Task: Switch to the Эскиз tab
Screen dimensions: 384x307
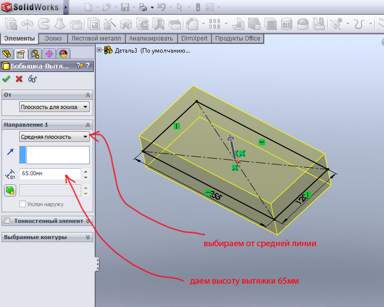Action: [x=53, y=39]
